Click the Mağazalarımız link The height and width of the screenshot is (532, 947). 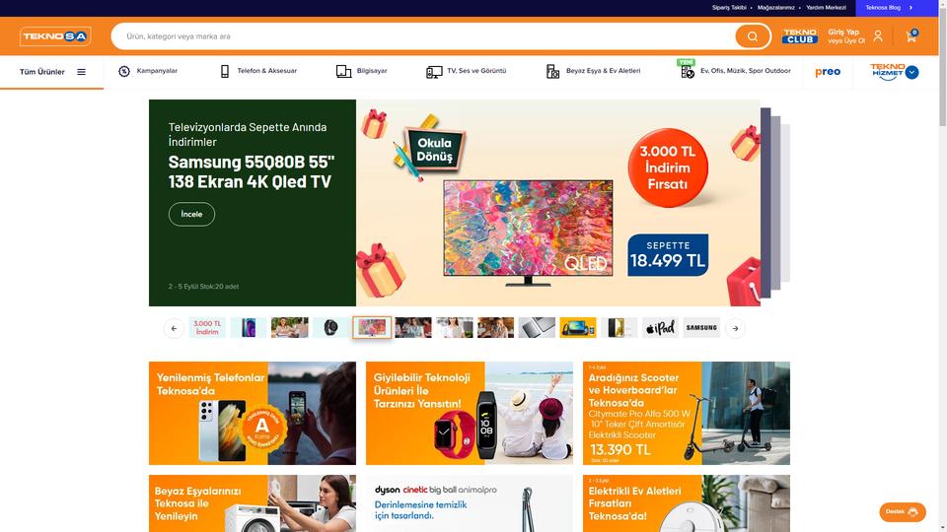point(776,8)
